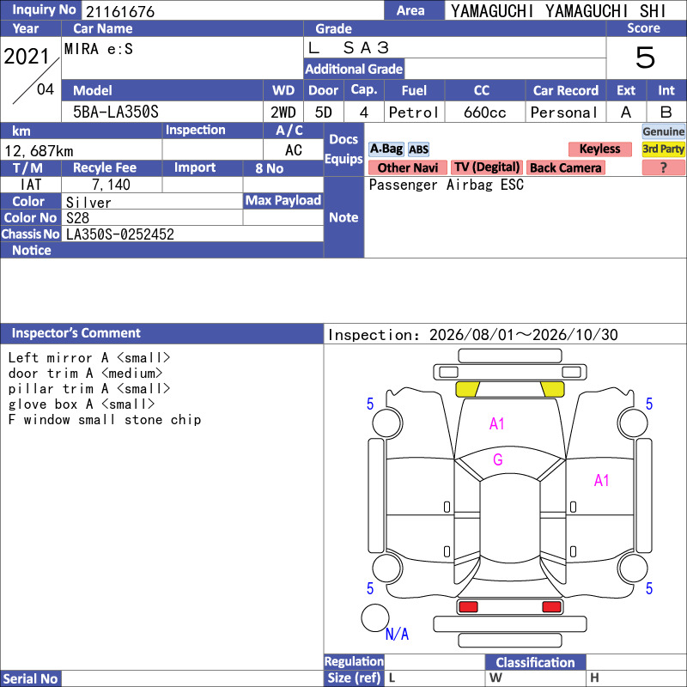This screenshot has height=687, width=687.
Task: Click the Max Payload label
Action: (283, 200)
